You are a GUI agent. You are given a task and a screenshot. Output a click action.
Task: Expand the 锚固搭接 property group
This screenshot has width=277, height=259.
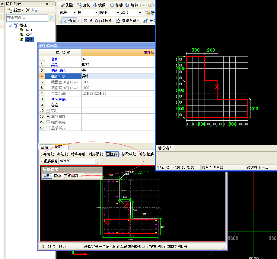[48, 122]
